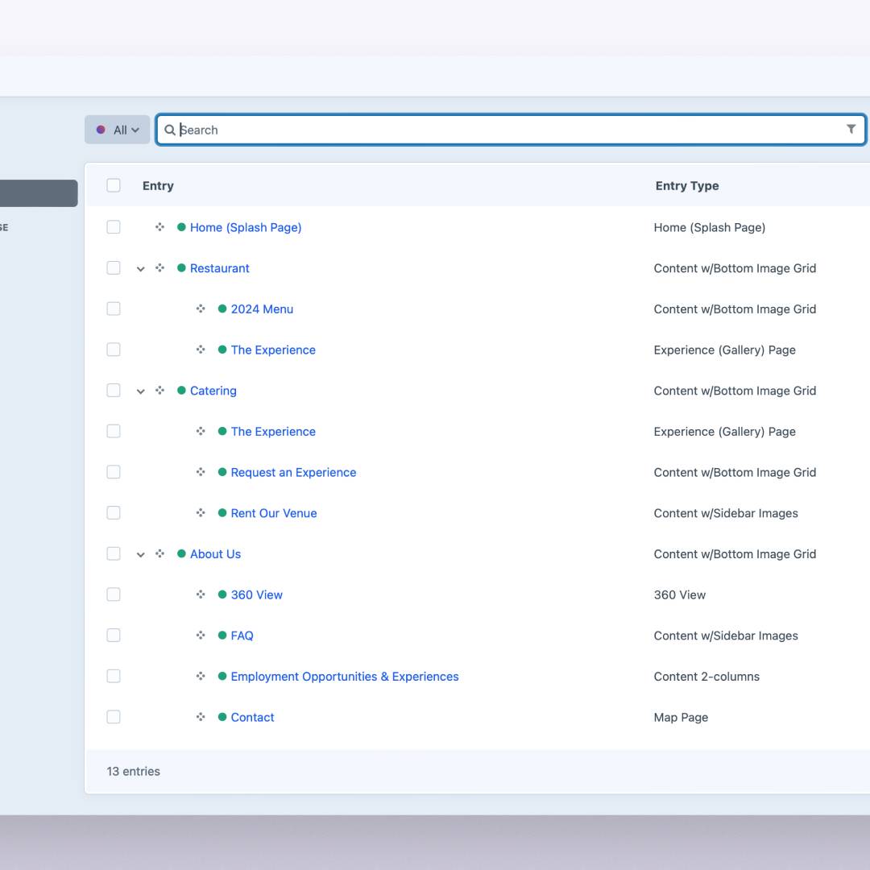Open the Request an Experience entry

(293, 472)
